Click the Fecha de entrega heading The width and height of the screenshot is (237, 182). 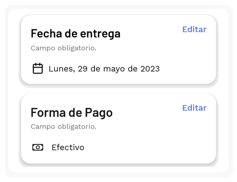pos(76,34)
